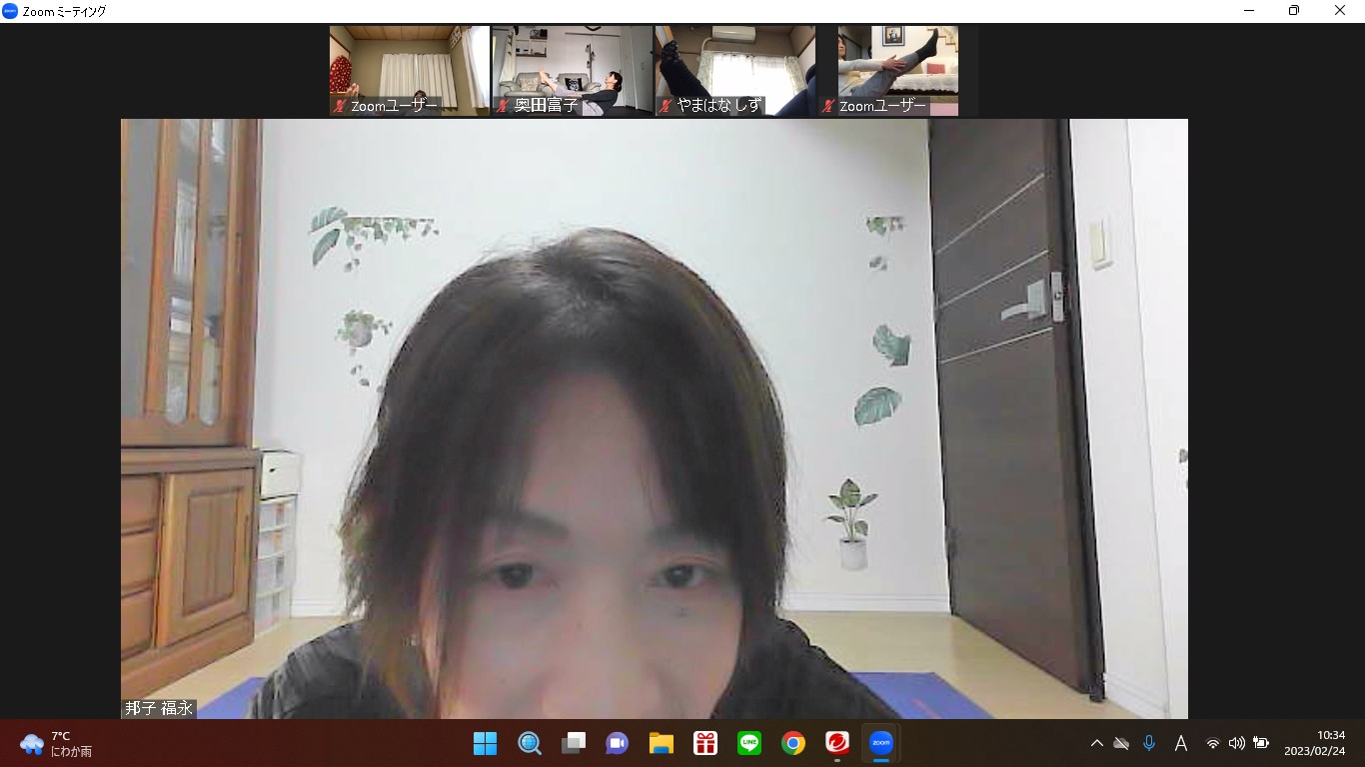Click the muted mic icon beside やまはなしず
Screen dimensions: 1365x767
click(666, 106)
